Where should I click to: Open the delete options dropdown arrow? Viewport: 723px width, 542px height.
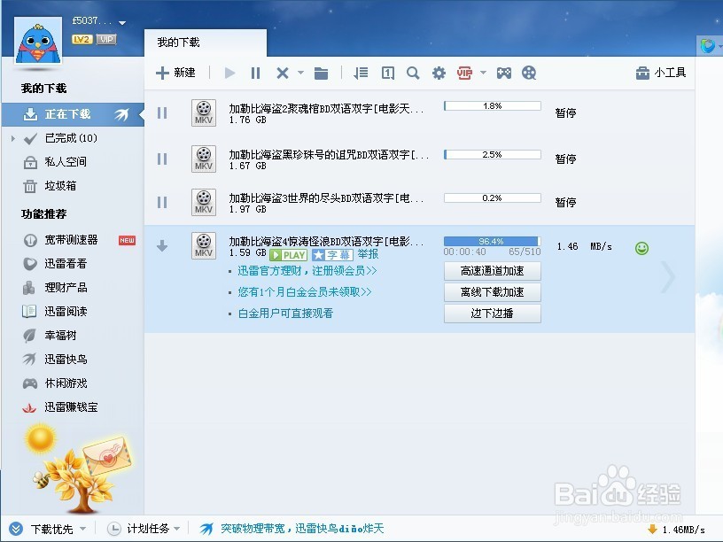click(300, 73)
